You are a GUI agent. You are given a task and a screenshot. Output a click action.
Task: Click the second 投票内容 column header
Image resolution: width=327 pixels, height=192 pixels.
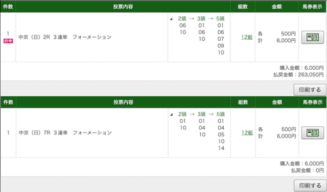123,102
